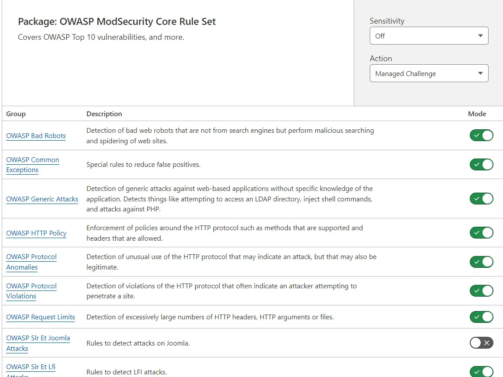
Task: Click the package title OWASP ModSecurity Core Rule Set
Action: (x=117, y=21)
